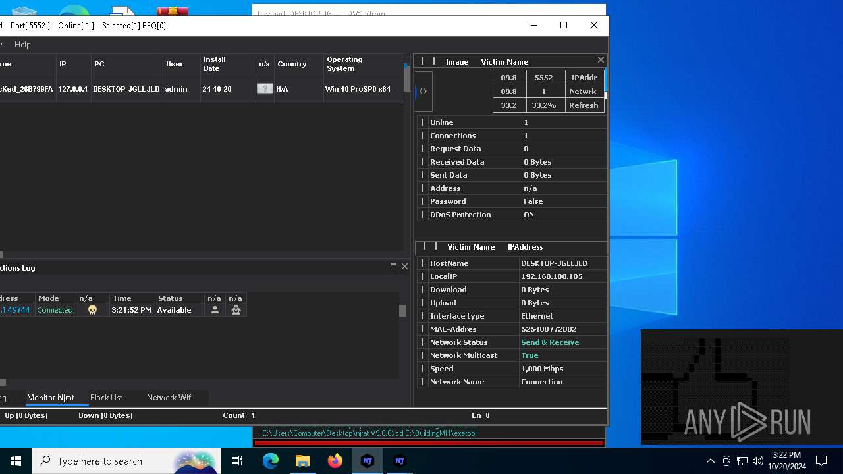Open the notification center
This screenshot has height=474, width=843.
click(821, 461)
